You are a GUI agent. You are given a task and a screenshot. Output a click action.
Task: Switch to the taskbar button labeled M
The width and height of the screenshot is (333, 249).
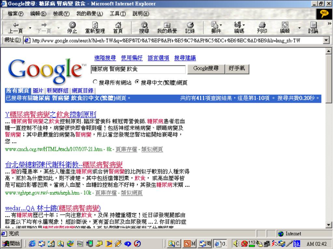tap(190, 244)
